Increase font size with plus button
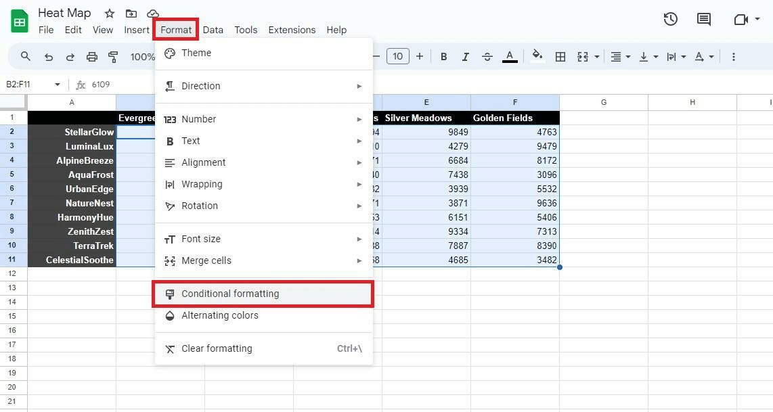The height and width of the screenshot is (412, 773). (x=420, y=56)
